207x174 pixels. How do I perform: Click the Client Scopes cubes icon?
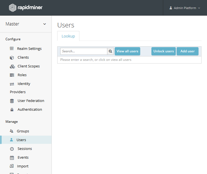[x=12, y=66]
